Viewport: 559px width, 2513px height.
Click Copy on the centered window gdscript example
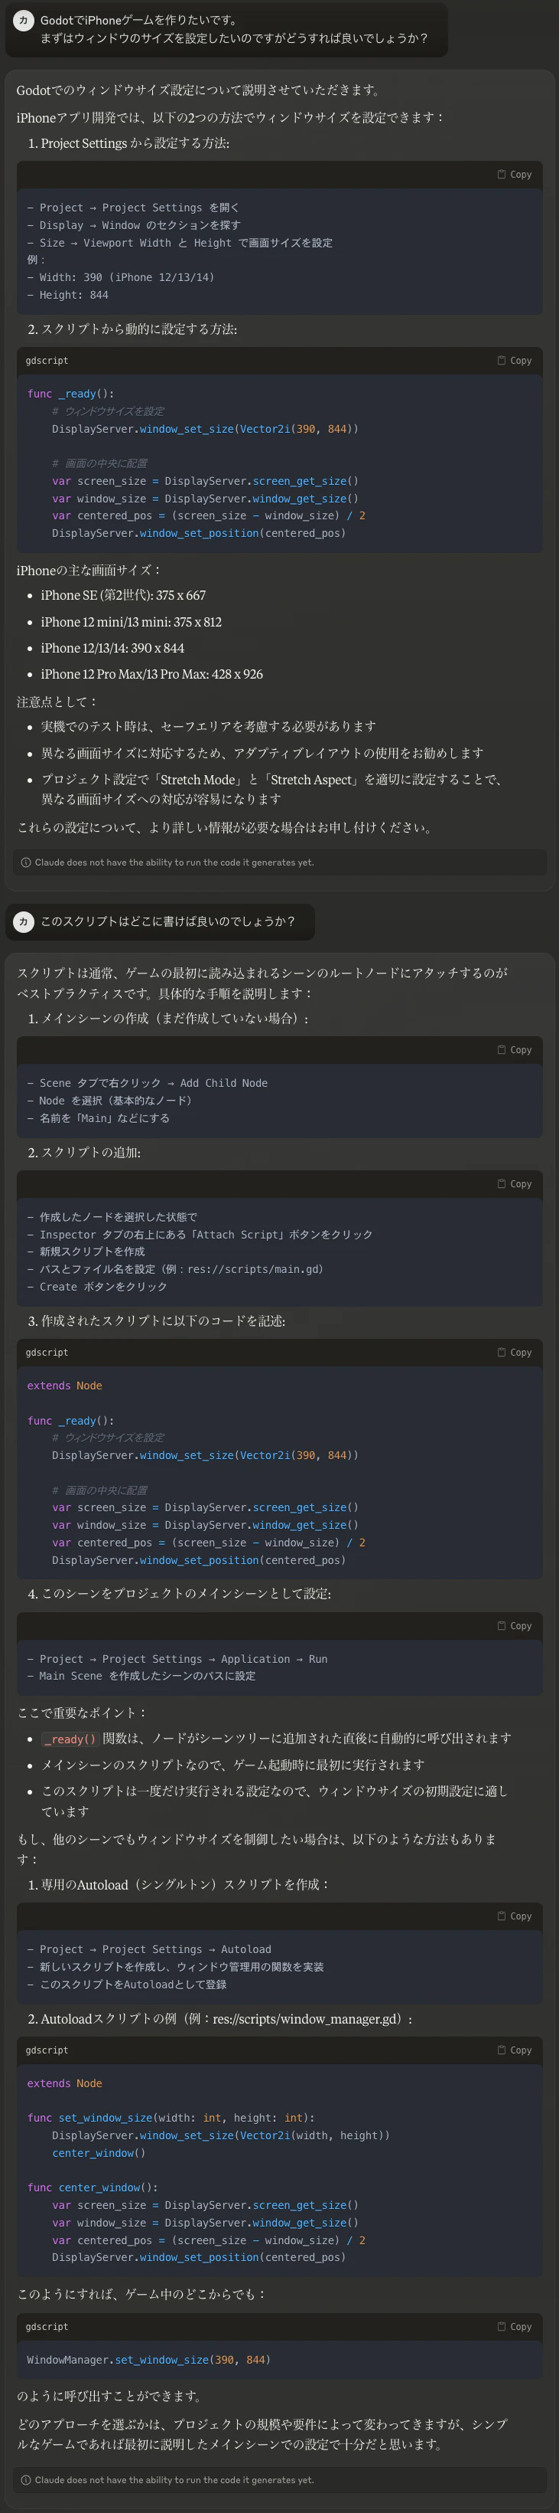pos(517,360)
